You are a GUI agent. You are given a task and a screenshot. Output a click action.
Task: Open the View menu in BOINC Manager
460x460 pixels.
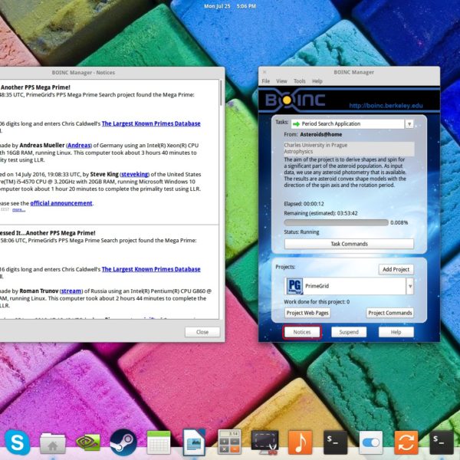point(281,81)
